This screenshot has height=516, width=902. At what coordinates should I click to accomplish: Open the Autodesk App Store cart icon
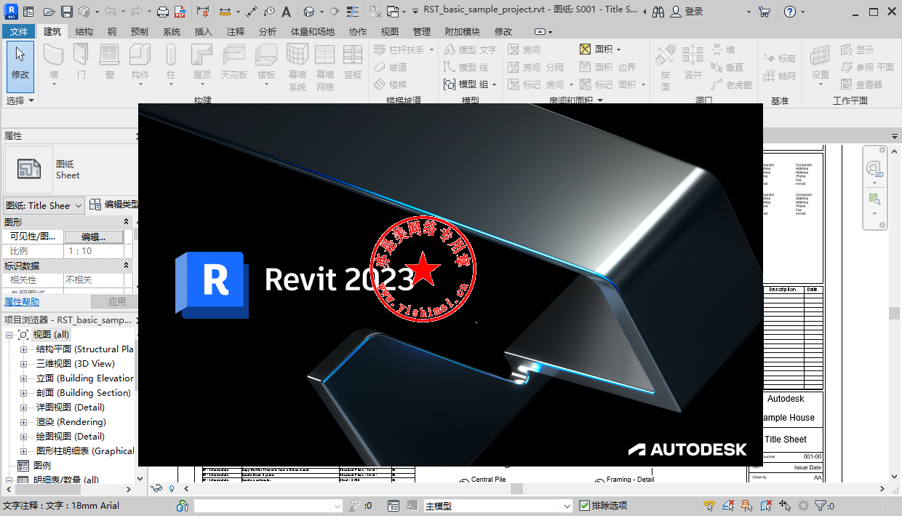pyautogui.click(x=764, y=12)
